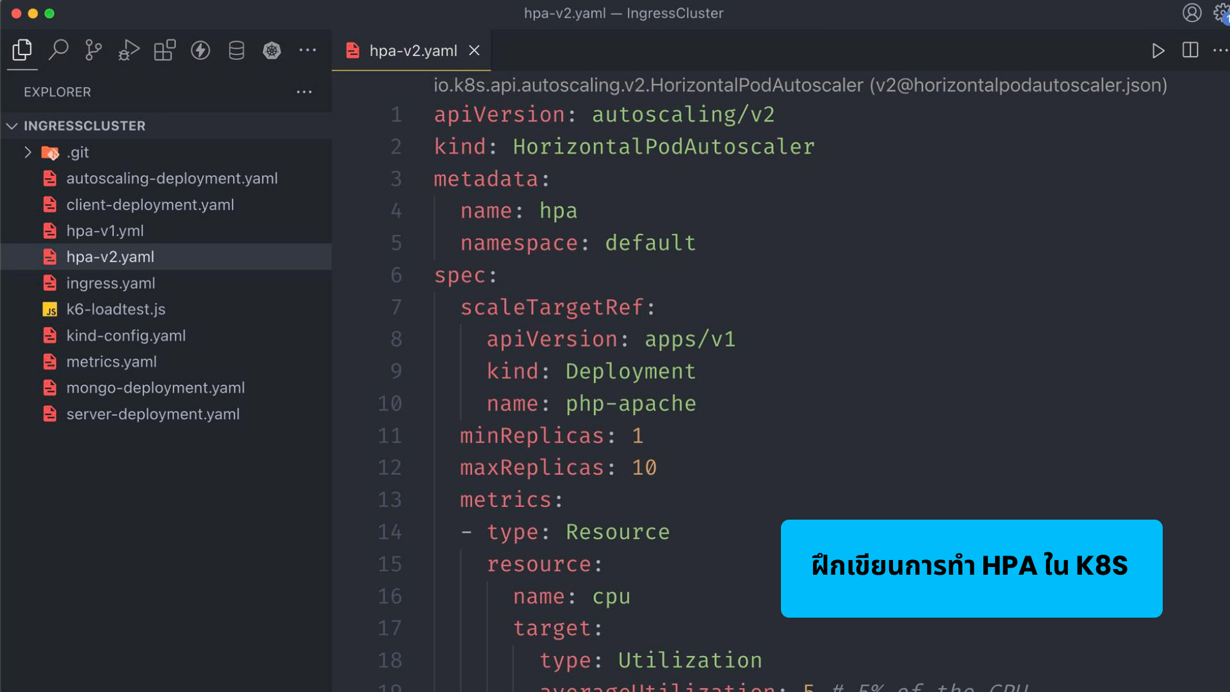
Task: Click the 'Resource' type value
Action: 618,532
